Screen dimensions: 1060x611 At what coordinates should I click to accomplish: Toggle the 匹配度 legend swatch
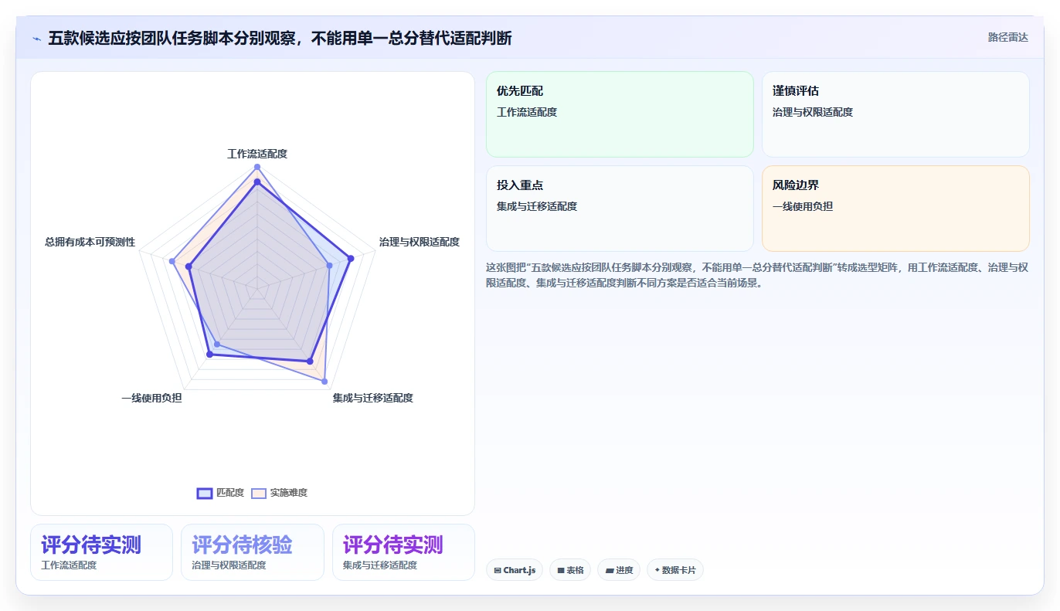click(x=205, y=494)
